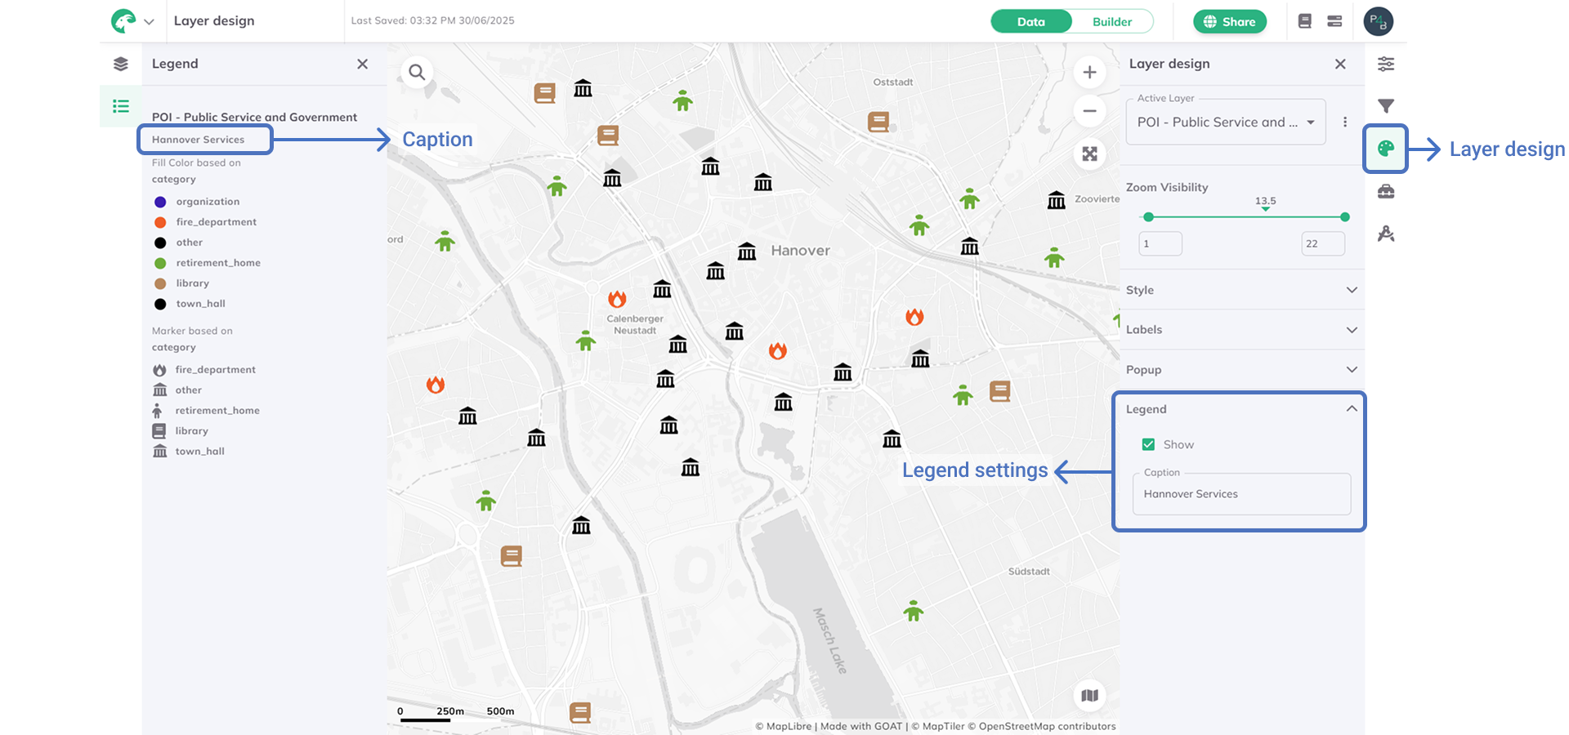Click the map search magnifier icon
Screen dimensions: 1569x735
coord(417,73)
